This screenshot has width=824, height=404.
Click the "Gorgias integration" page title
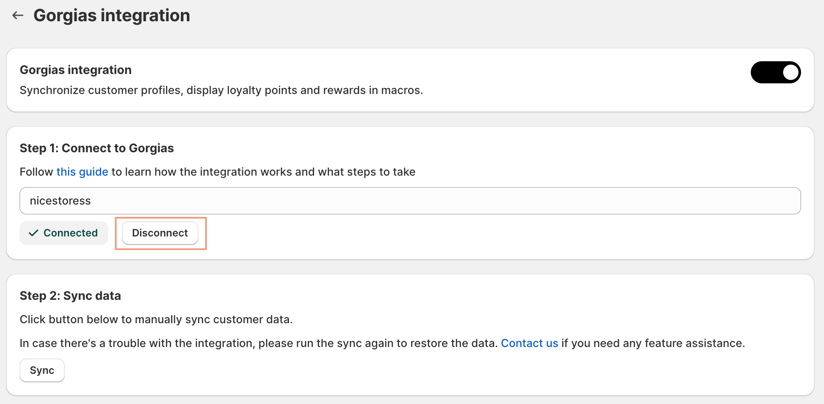point(112,16)
